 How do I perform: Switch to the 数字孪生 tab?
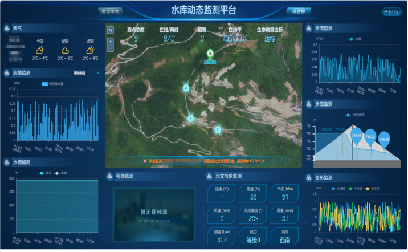pos(111,11)
